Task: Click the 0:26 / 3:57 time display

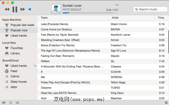Action: click(112, 10)
